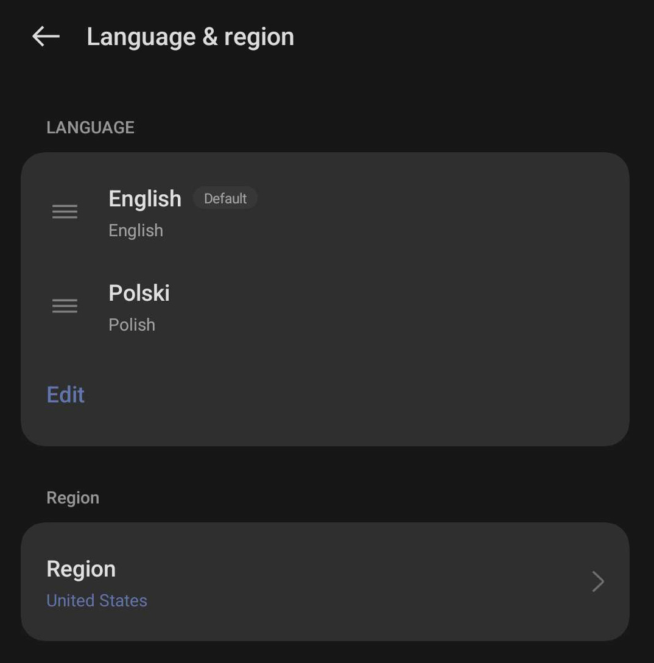
Task: Click the LANGUAGE section header
Action: pyautogui.click(x=90, y=127)
